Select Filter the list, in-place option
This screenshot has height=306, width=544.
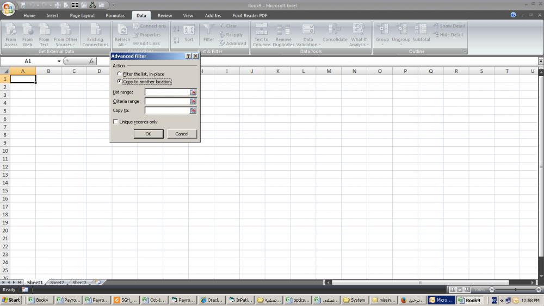click(x=120, y=74)
